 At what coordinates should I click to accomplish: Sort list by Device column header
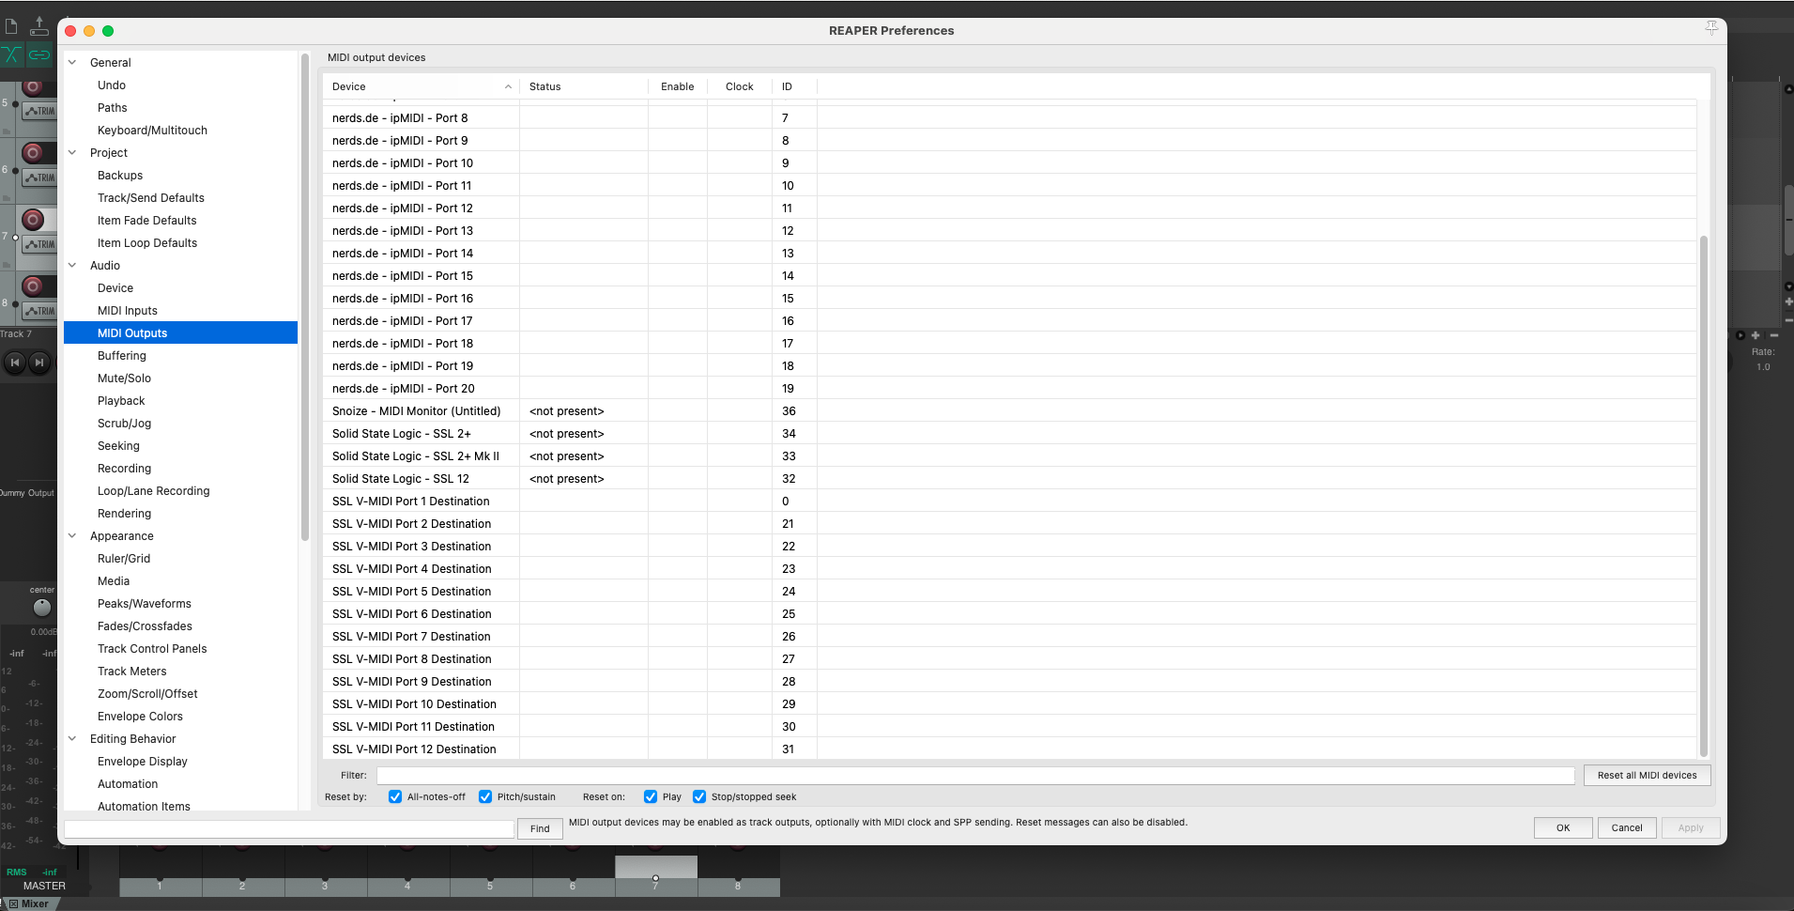pos(421,86)
